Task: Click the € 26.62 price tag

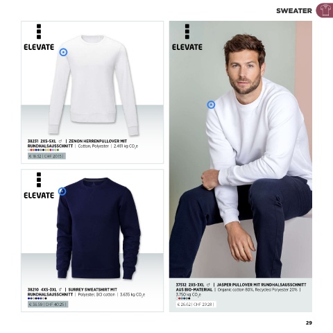Action: click(196, 305)
